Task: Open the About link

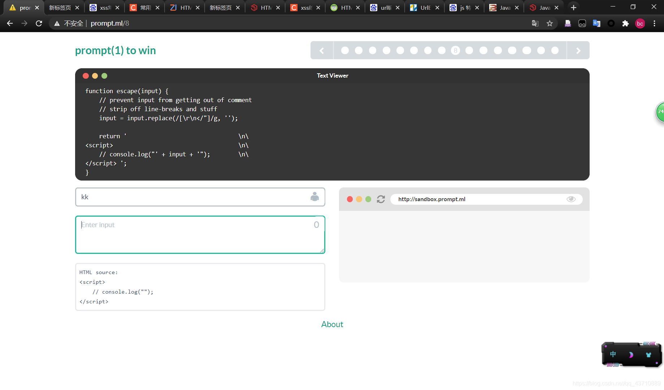Action: coord(332,324)
